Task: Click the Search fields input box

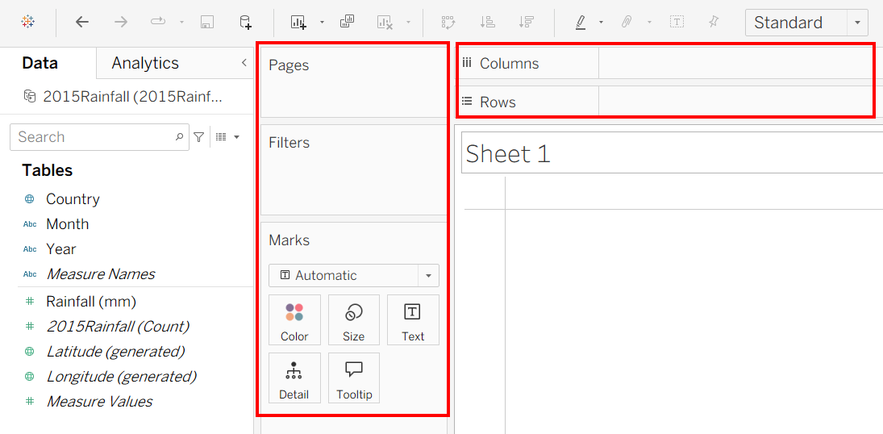Action: (x=99, y=137)
